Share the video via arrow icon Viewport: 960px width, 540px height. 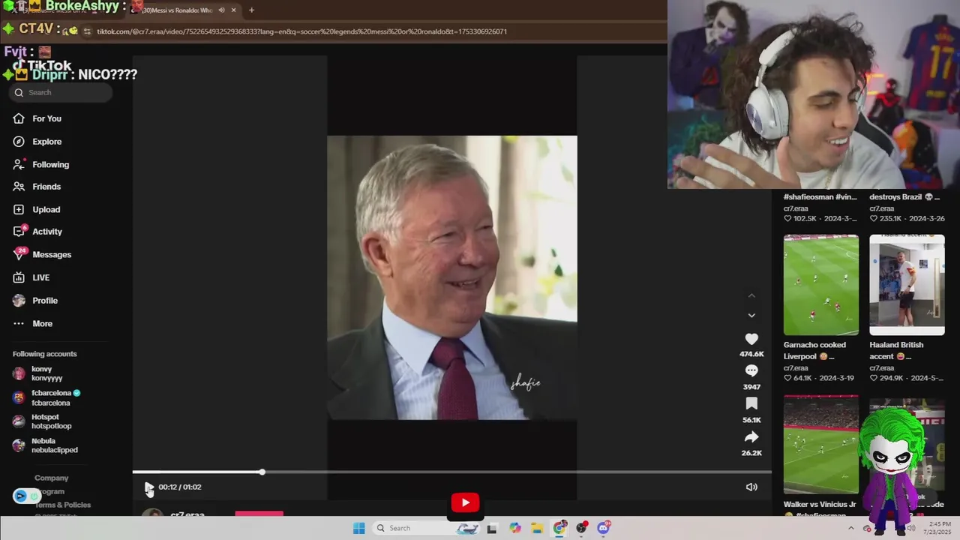point(751,437)
